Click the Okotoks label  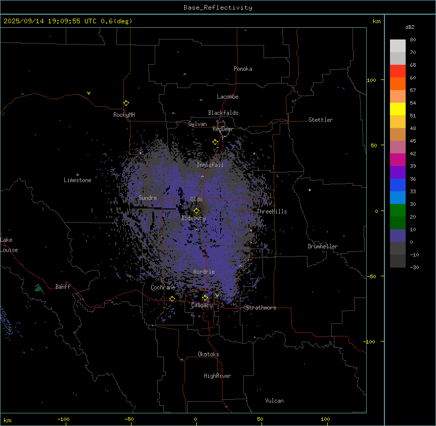coord(208,354)
